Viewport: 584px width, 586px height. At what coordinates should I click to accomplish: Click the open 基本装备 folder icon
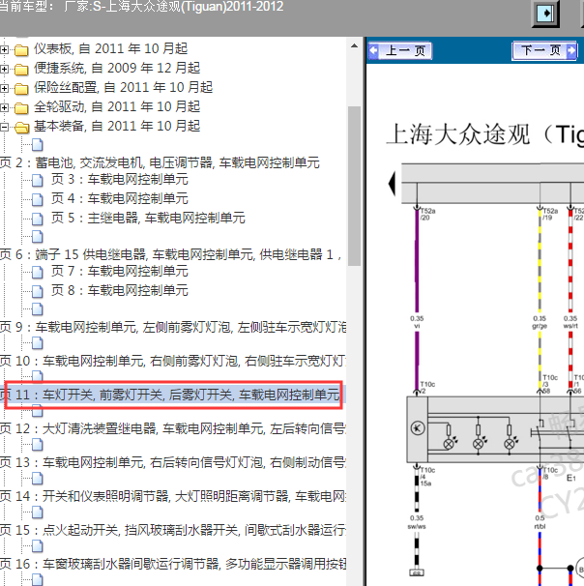tap(21, 128)
